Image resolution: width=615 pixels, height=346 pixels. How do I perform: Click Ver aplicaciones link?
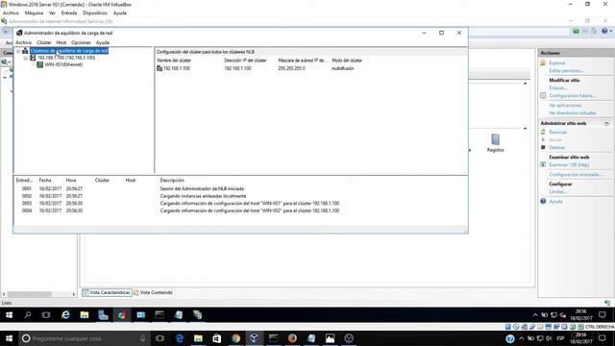click(565, 106)
